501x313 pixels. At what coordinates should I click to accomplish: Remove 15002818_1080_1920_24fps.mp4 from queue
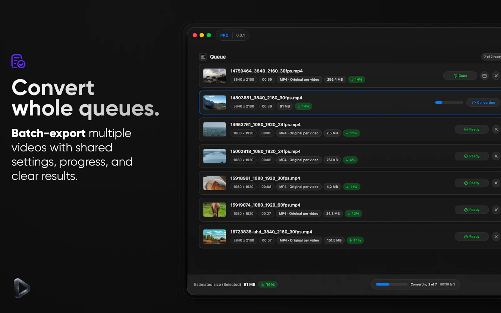click(496, 156)
